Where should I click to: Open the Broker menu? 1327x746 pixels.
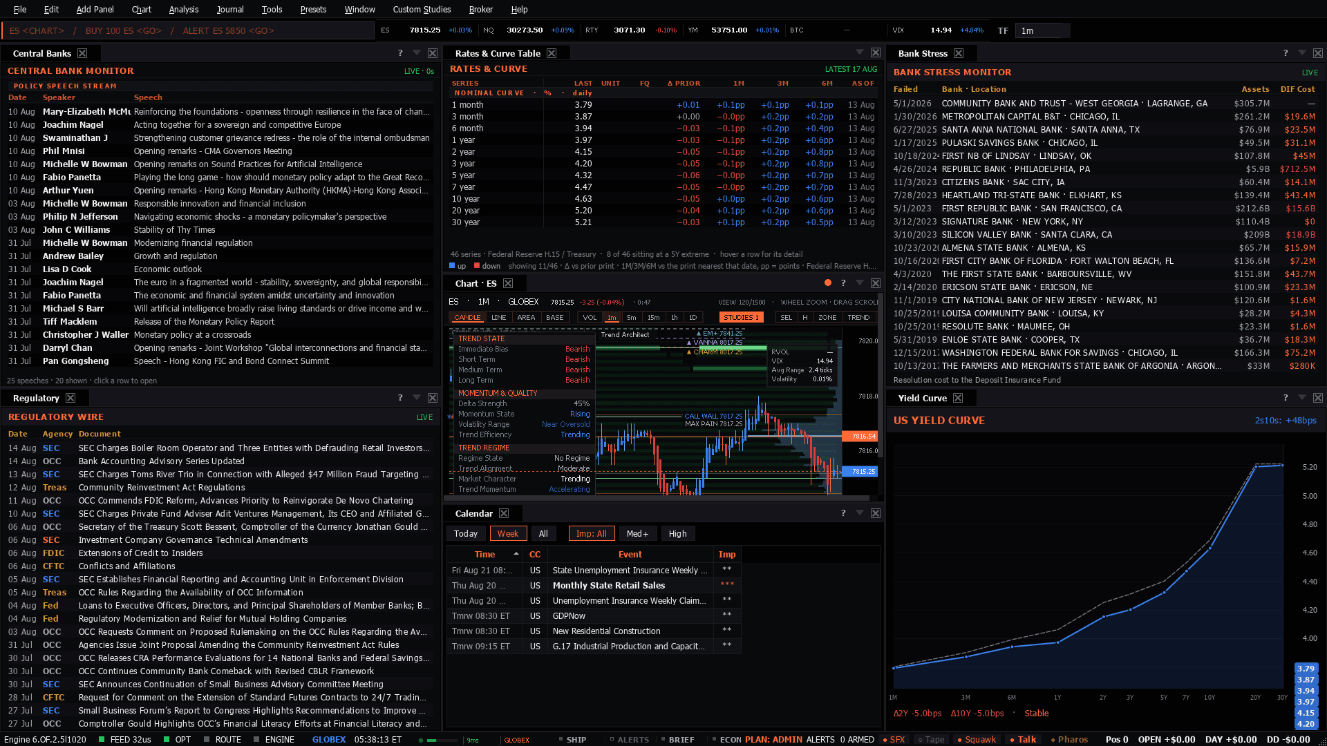coord(481,9)
